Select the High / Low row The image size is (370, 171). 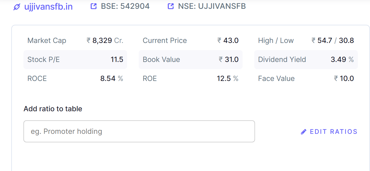306,41
